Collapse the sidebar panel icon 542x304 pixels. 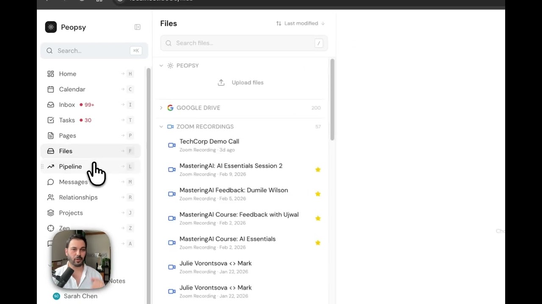point(138,27)
